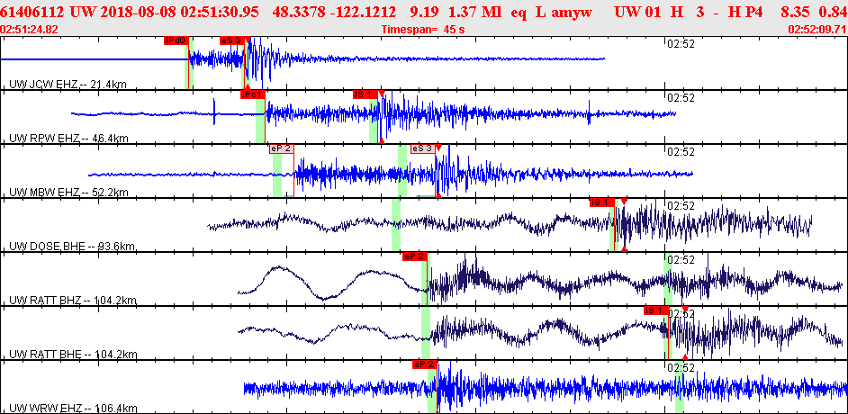The width and height of the screenshot is (848, 414).
Task: Click the green predicted-arrival bar on DOSE trace
Action: tap(396, 224)
